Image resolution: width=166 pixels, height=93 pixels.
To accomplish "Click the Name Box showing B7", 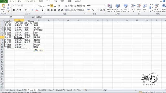I will tap(11, 17).
